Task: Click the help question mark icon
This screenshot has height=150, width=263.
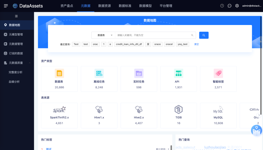Action: point(222,6)
